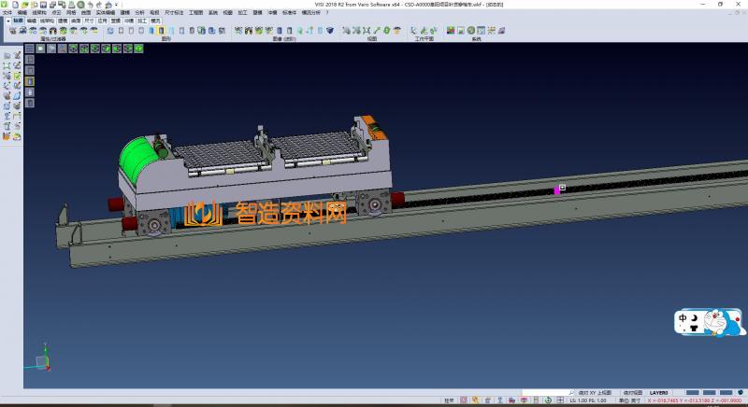This screenshot has height=407, width=748.
Task: Click the 单位: 英寸 units button
Action: 631,401
